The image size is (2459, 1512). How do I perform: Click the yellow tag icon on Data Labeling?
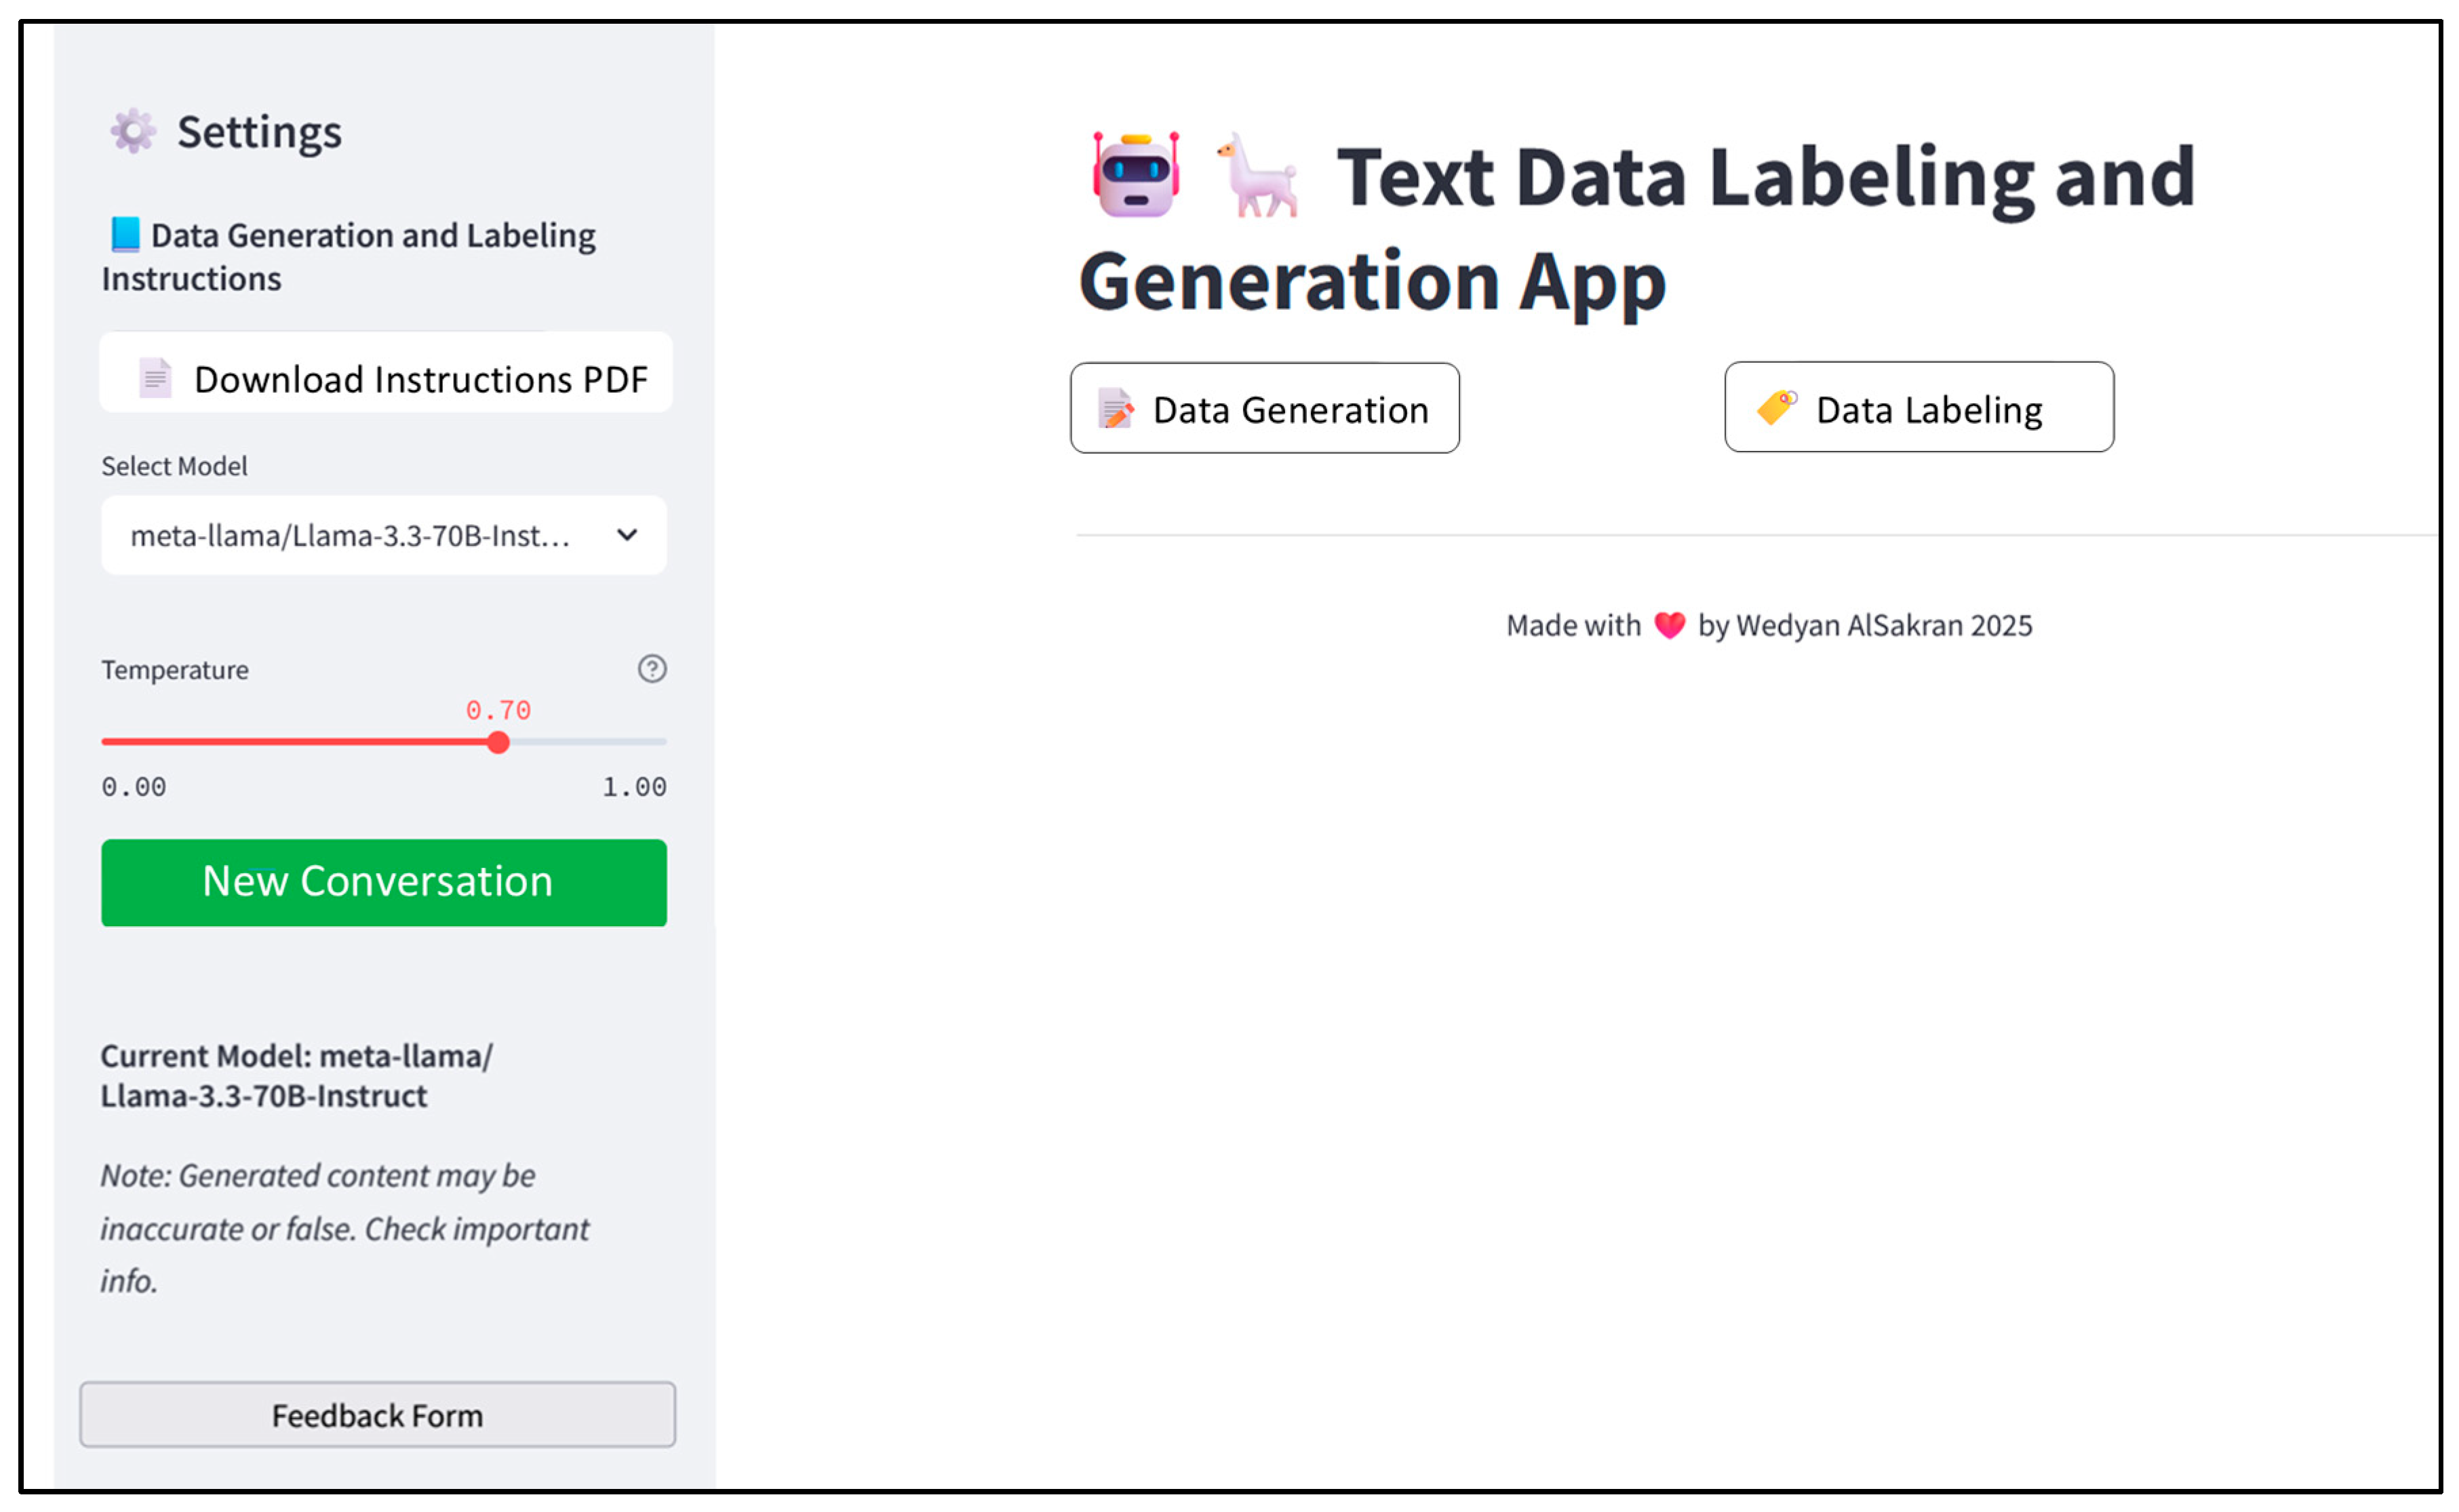1775,407
